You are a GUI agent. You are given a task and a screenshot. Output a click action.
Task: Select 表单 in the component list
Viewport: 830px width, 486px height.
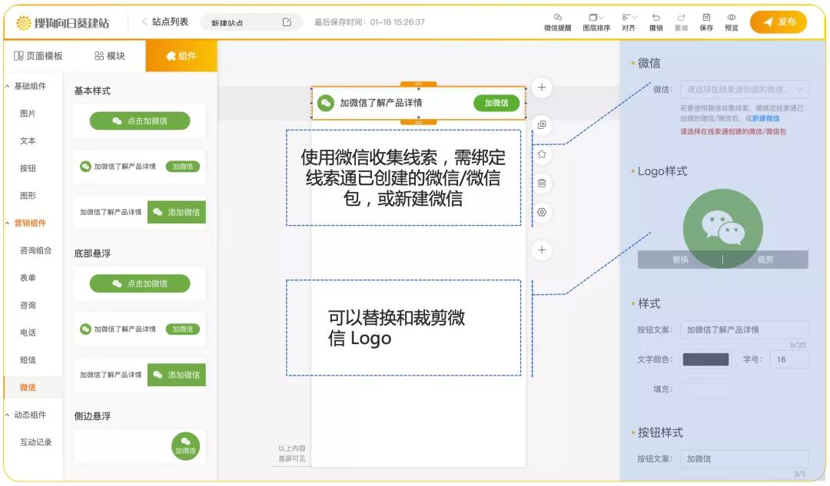point(28,278)
